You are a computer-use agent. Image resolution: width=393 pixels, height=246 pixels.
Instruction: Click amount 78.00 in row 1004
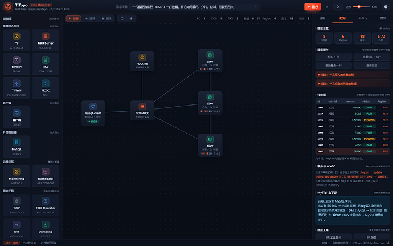point(358,132)
